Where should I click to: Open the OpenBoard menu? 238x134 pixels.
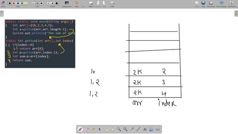point(232,4)
